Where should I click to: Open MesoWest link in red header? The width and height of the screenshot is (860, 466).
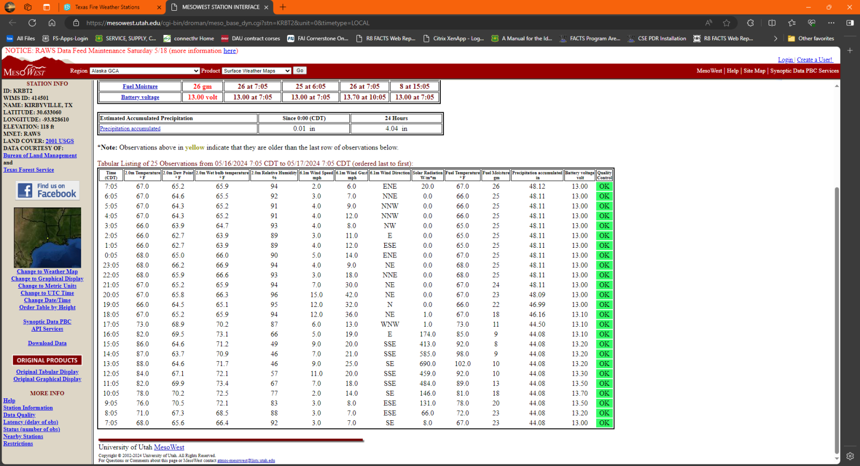click(x=709, y=71)
